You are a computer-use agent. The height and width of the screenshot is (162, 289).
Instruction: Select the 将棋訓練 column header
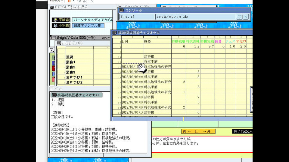coord(193,41)
